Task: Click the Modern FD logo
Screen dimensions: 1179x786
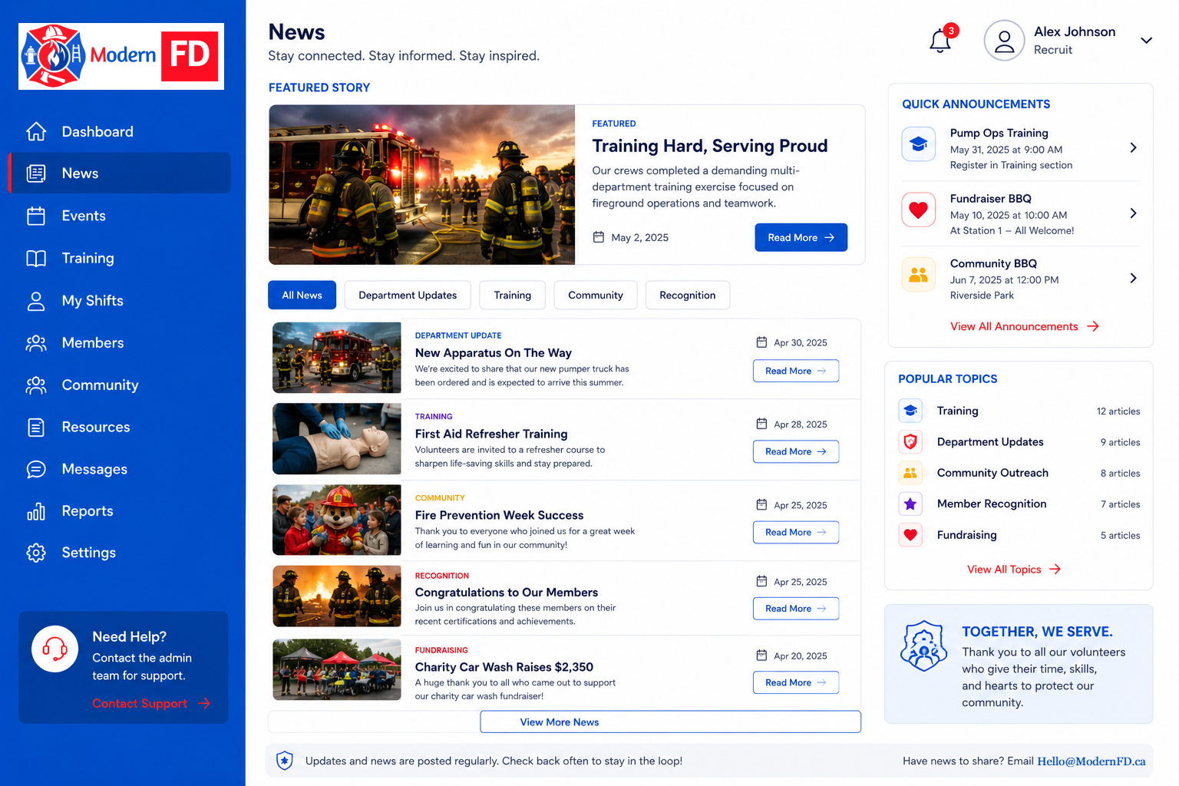Action: tap(121, 56)
